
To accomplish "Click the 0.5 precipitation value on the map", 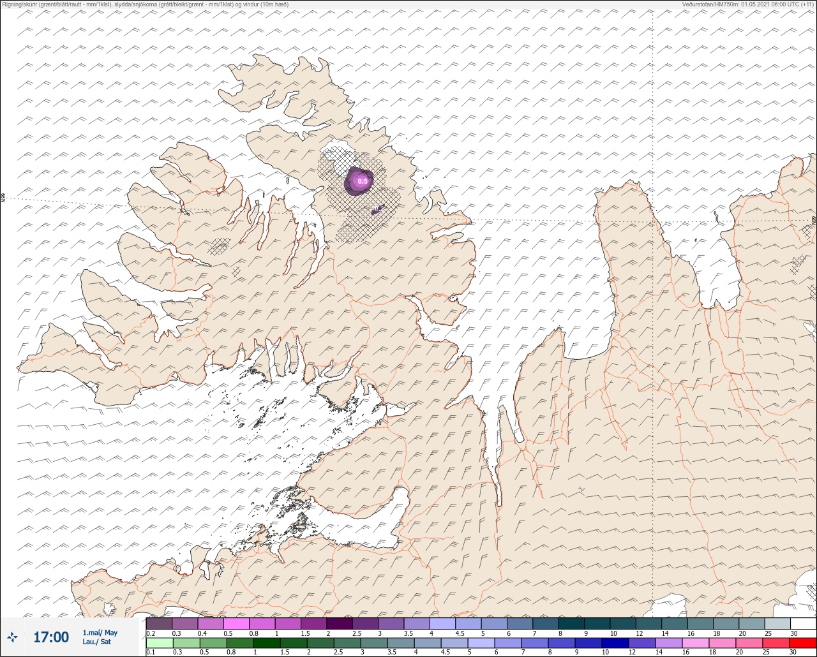I will click(x=363, y=181).
